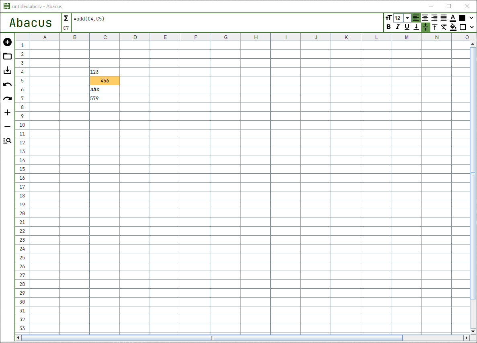Select column M header
Viewport: 477px width, 343px height.
coord(407,37)
